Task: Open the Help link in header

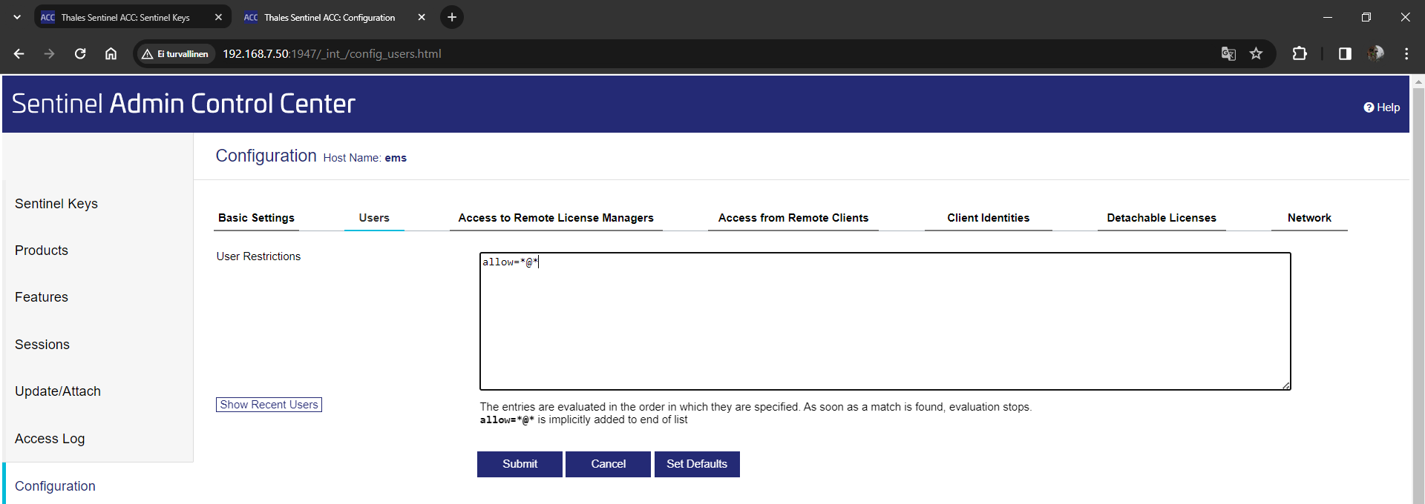Action: pyautogui.click(x=1381, y=107)
